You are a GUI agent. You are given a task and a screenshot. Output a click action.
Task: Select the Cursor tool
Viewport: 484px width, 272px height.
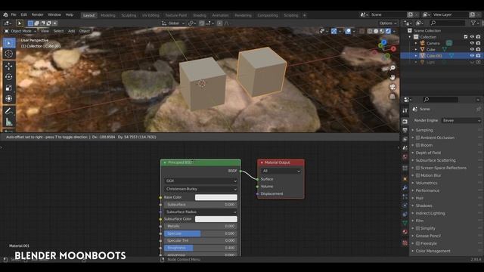(9, 54)
